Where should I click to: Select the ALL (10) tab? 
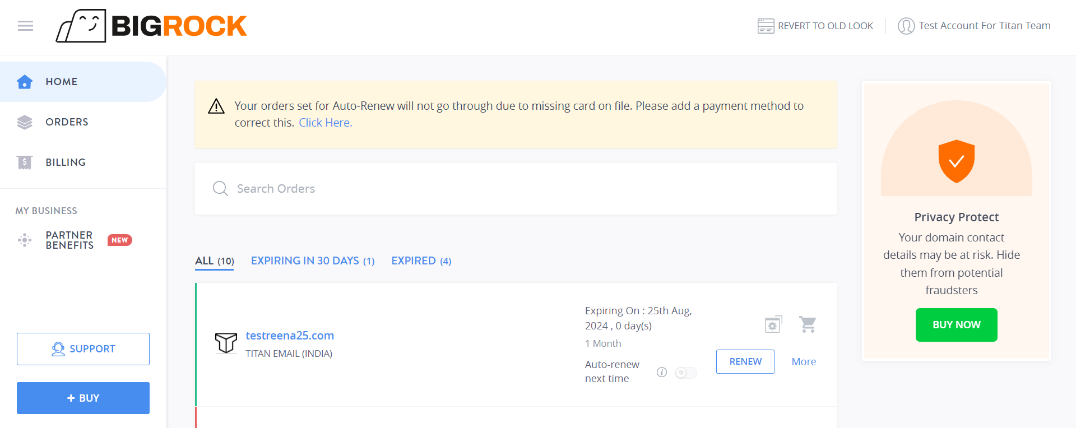coord(215,261)
